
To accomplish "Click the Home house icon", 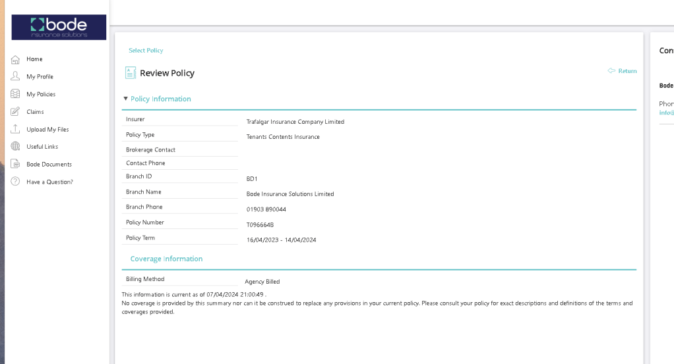I will [x=15, y=59].
